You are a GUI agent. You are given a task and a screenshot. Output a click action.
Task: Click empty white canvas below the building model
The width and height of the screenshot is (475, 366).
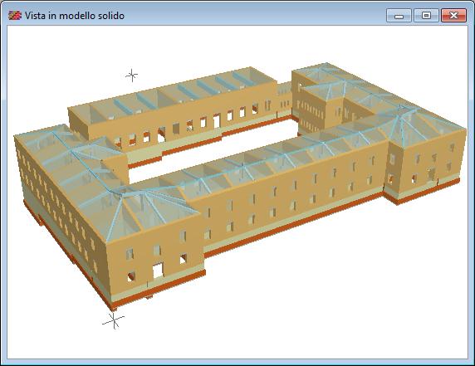(x=303, y=303)
